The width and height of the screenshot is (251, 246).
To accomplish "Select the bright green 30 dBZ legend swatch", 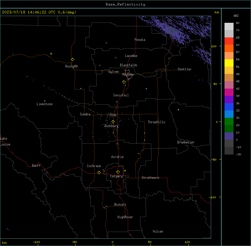I will coord(229,122).
